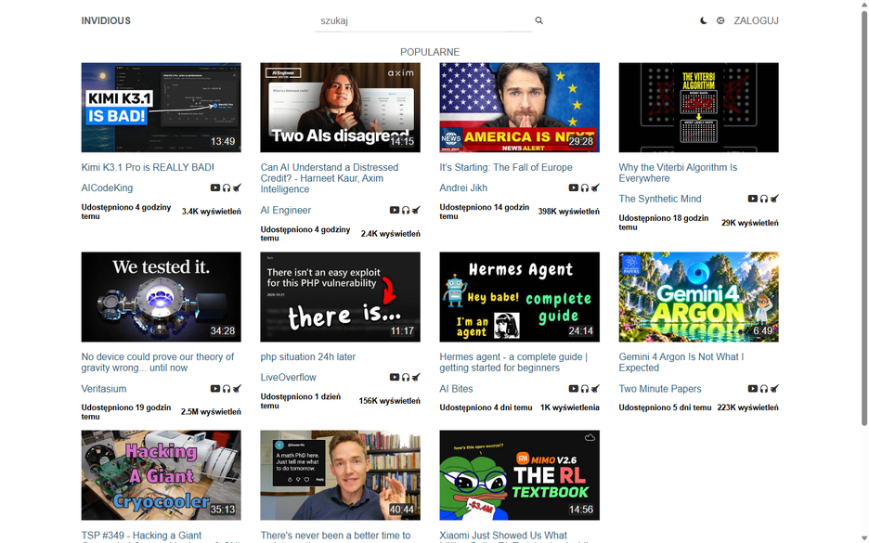Click headphones icon beside Andrei Jikh
Image resolution: width=869 pixels, height=543 pixels.
pos(585,187)
